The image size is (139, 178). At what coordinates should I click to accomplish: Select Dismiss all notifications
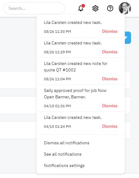[x=67, y=143]
